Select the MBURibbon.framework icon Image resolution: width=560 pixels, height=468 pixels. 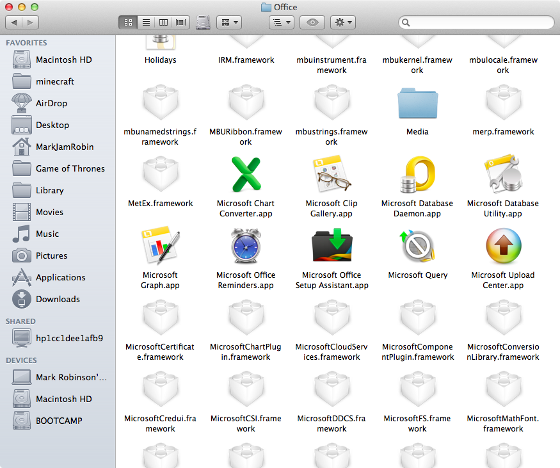point(246,102)
